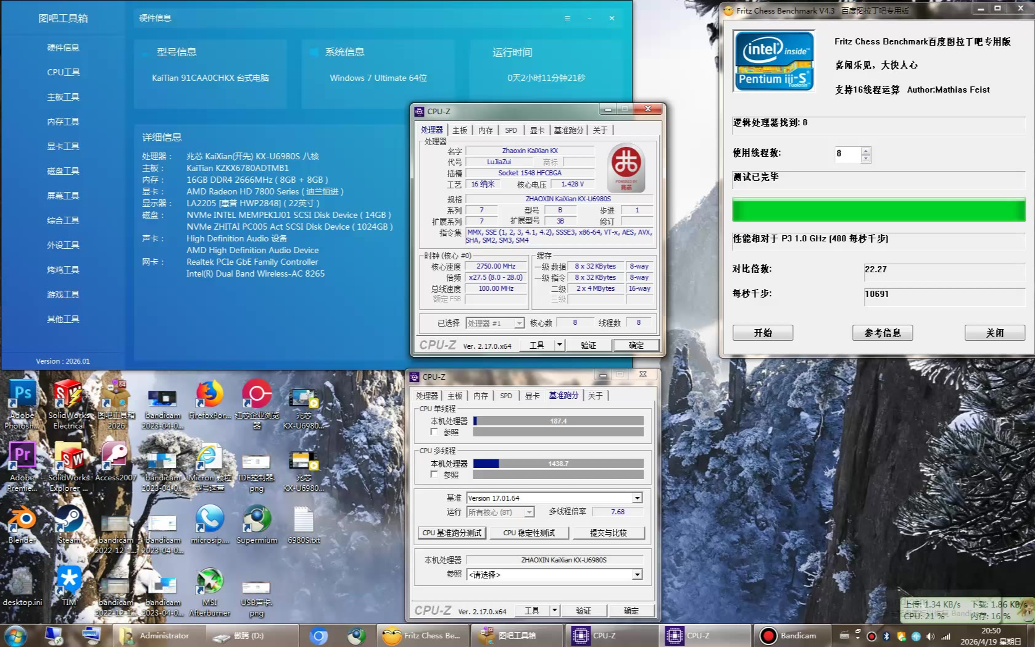Click 开始 button in Fritz Chess Benchmark
This screenshot has width=1035, height=647.
(763, 333)
